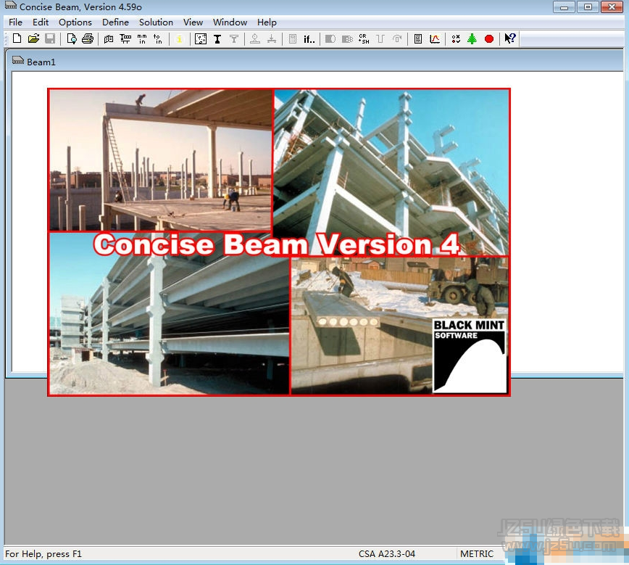This screenshot has width=629, height=565.
Task: Click the mm/in units icon
Action: pos(142,39)
